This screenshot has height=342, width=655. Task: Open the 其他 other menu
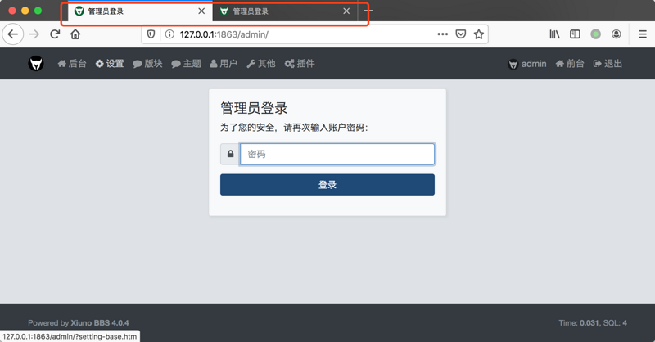[x=261, y=64]
